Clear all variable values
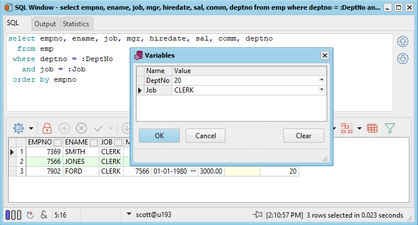Viewport: 418px width, 225px height. tap(303, 136)
